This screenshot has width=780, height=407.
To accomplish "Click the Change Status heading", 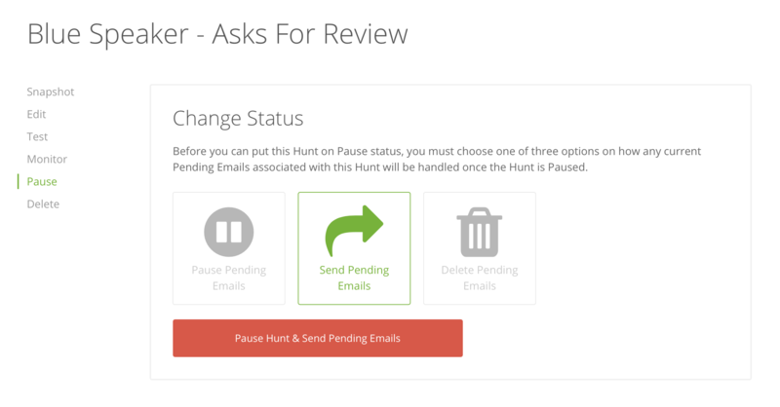I will pos(238,118).
